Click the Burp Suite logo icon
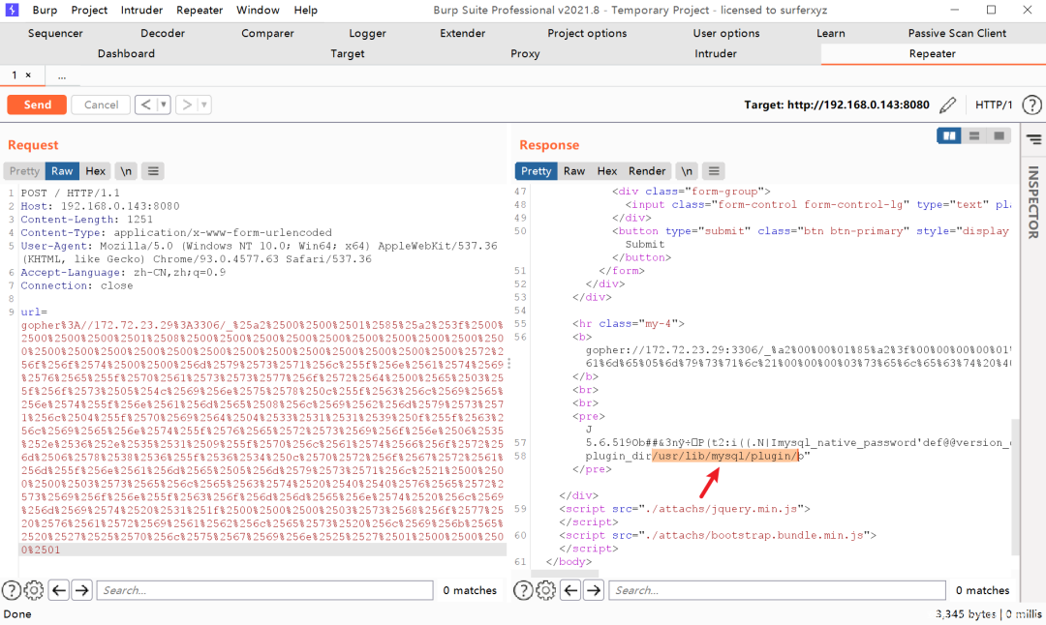This screenshot has height=625, width=1046. tap(12, 10)
